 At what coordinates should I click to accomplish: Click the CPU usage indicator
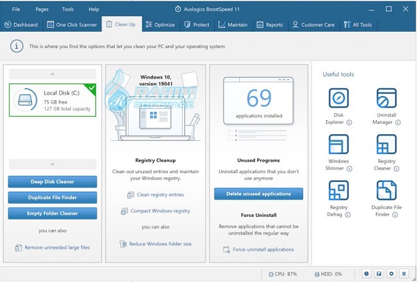283,274
